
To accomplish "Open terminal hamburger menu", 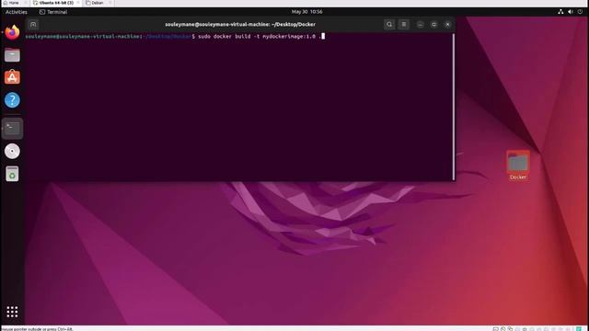I will [x=404, y=25].
